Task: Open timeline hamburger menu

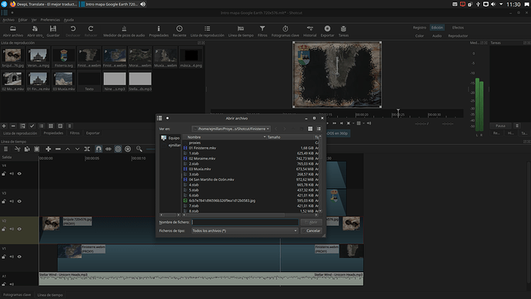Action: [x=5, y=149]
